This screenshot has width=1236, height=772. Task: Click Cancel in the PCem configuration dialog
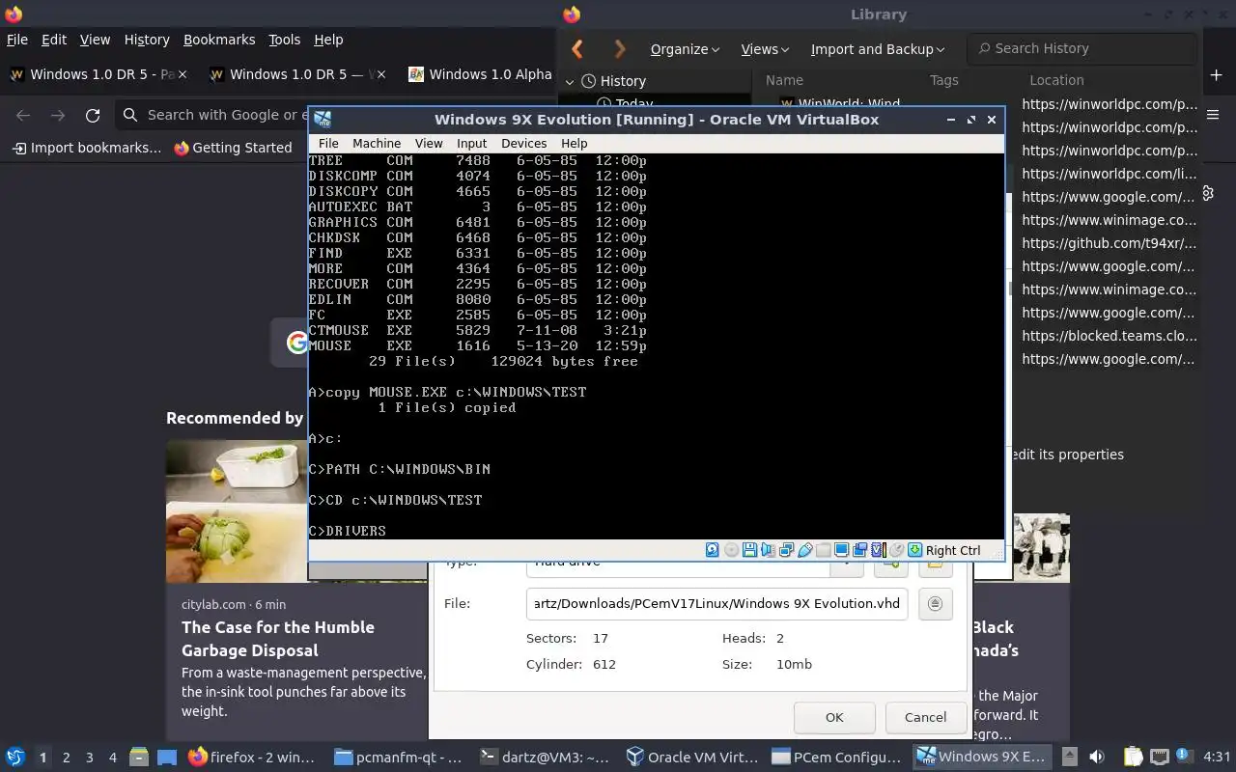pyautogui.click(x=925, y=717)
